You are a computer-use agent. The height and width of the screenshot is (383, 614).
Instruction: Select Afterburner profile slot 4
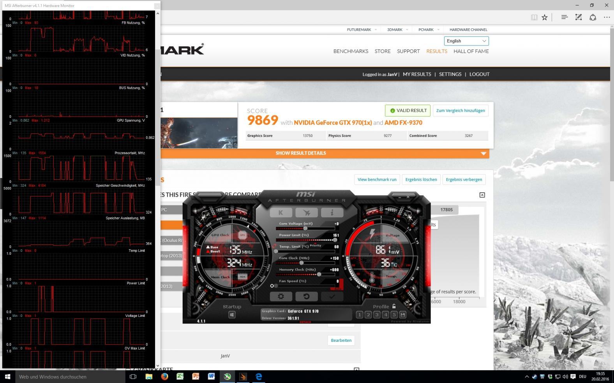pos(385,315)
